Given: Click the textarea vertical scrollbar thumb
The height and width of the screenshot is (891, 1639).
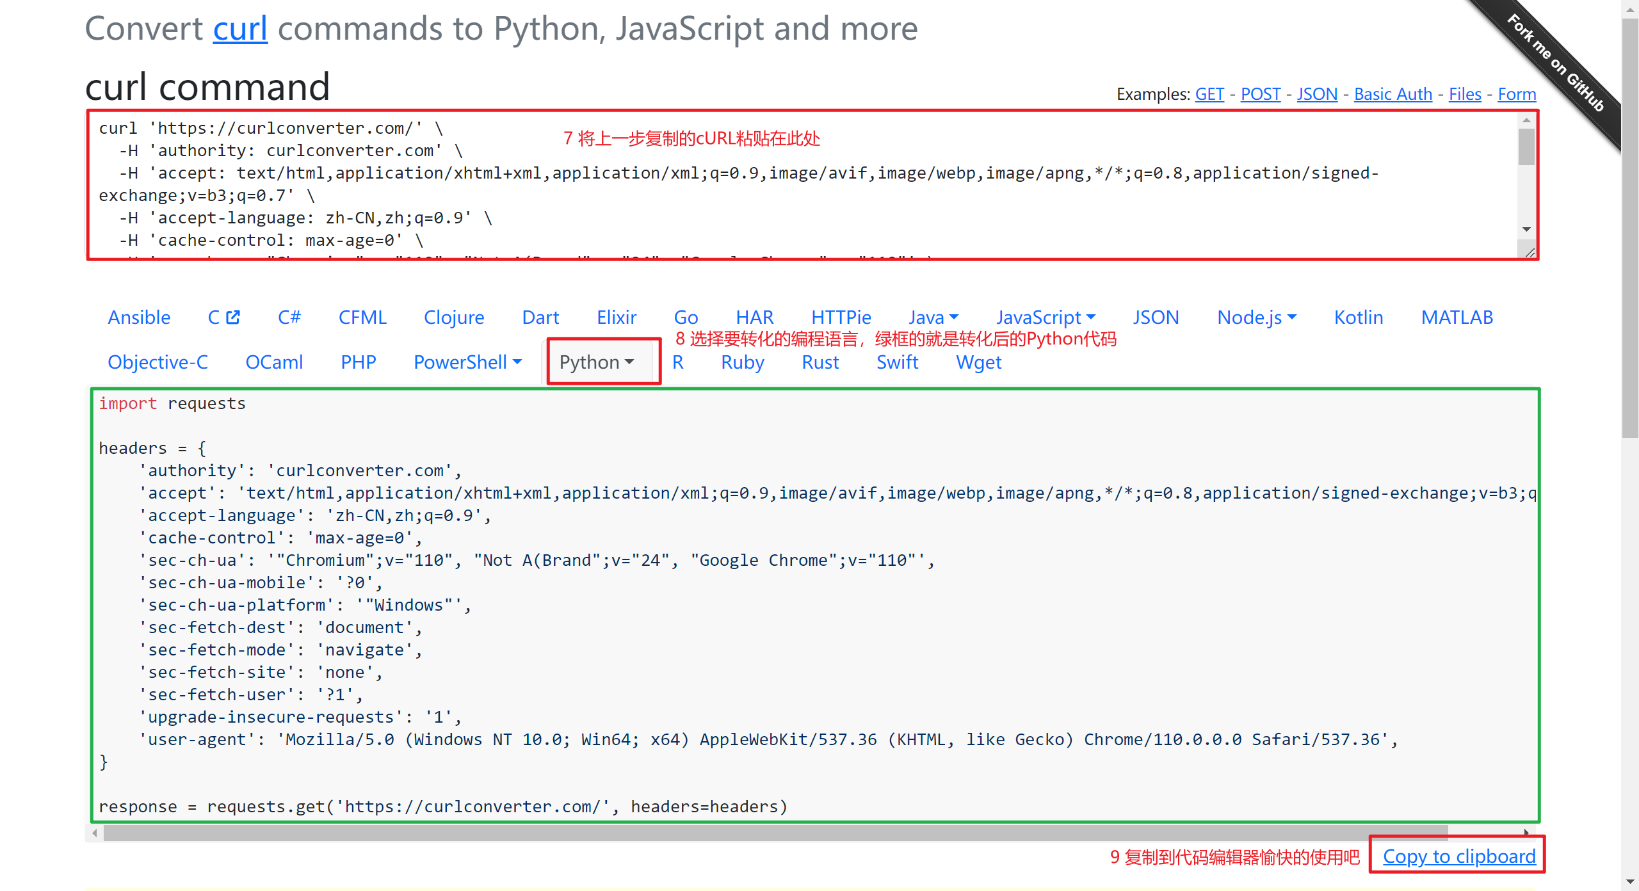Looking at the screenshot, I should point(1527,147).
